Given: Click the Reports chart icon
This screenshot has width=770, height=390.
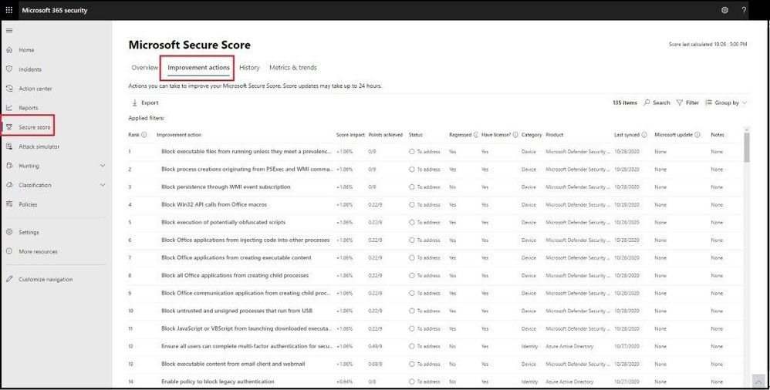Looking at the screenshot, I should pos(8,107).
